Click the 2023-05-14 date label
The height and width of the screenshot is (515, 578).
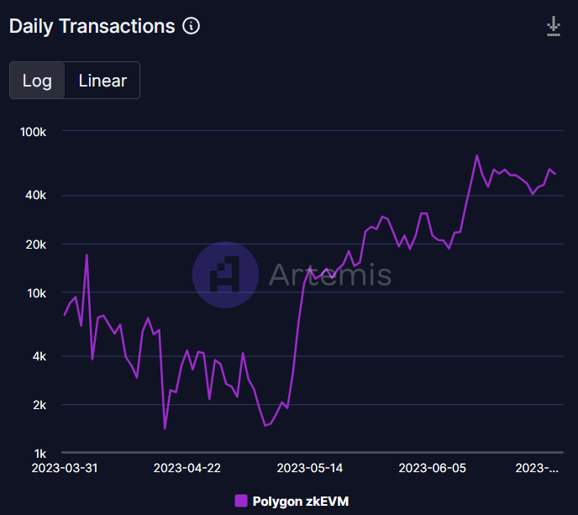(x=310, y=468)
